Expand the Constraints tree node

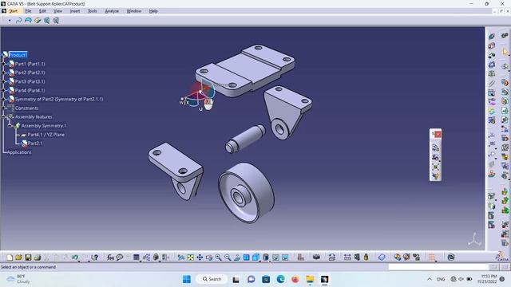3,108
